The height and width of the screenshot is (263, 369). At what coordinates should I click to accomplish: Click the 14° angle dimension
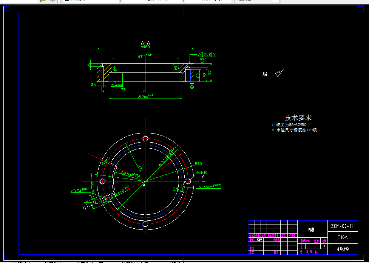[x=87, y=201]
